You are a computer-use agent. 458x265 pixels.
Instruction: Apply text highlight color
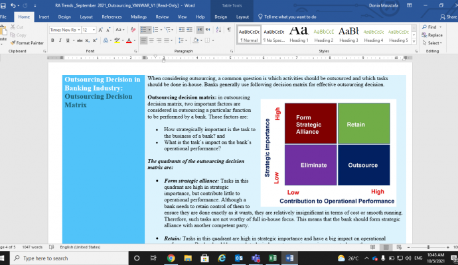pos(117,40)
